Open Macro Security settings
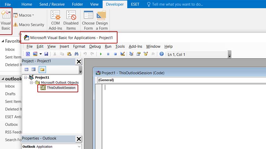The image size is (266, 149). [29, 25]
